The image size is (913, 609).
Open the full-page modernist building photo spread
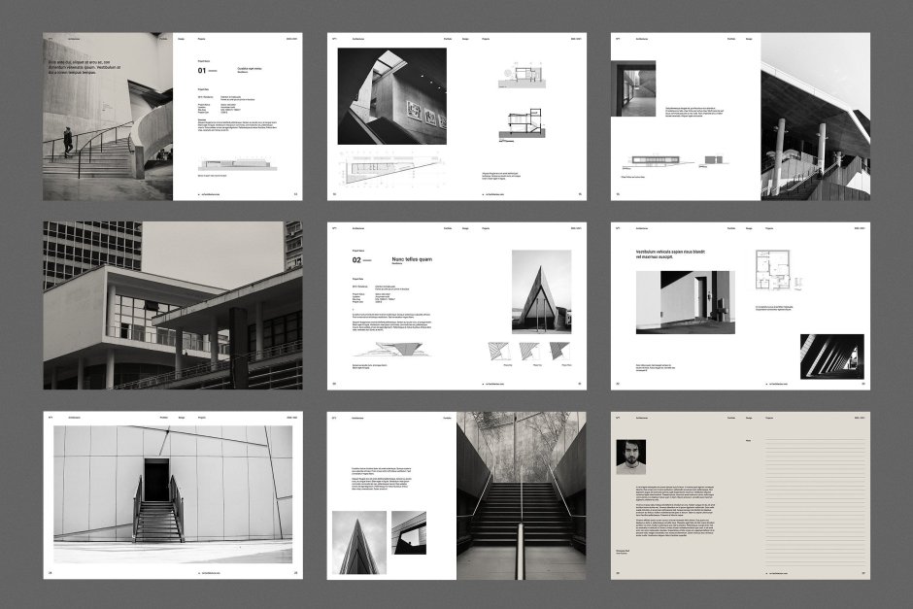[172, 305]
